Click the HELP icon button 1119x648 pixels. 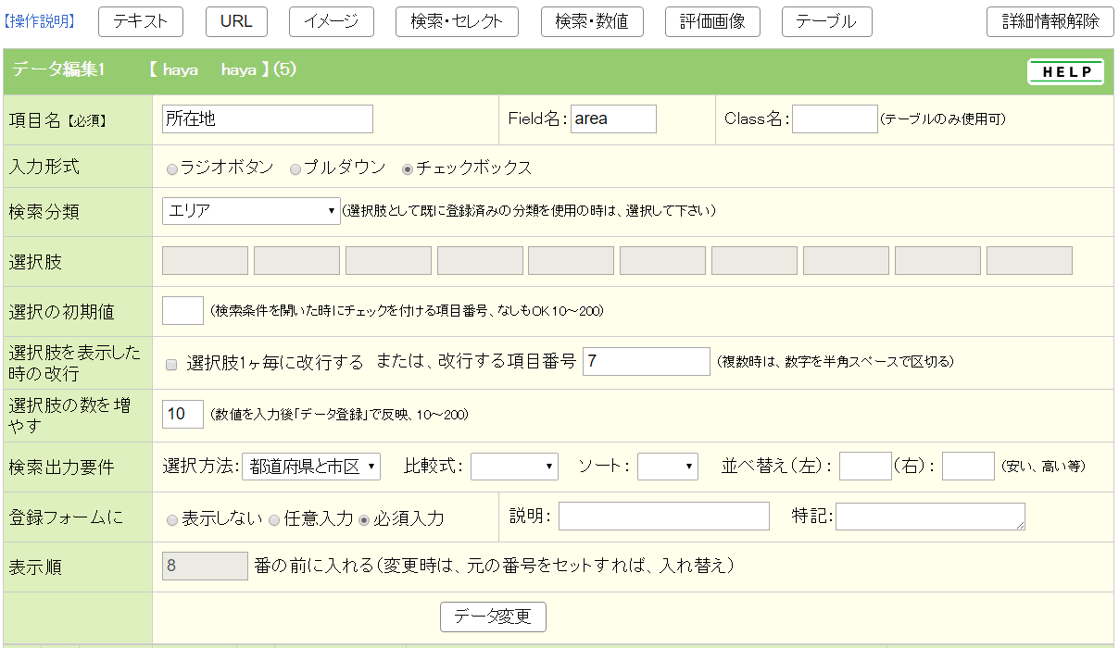click(x=1065, y=71)
